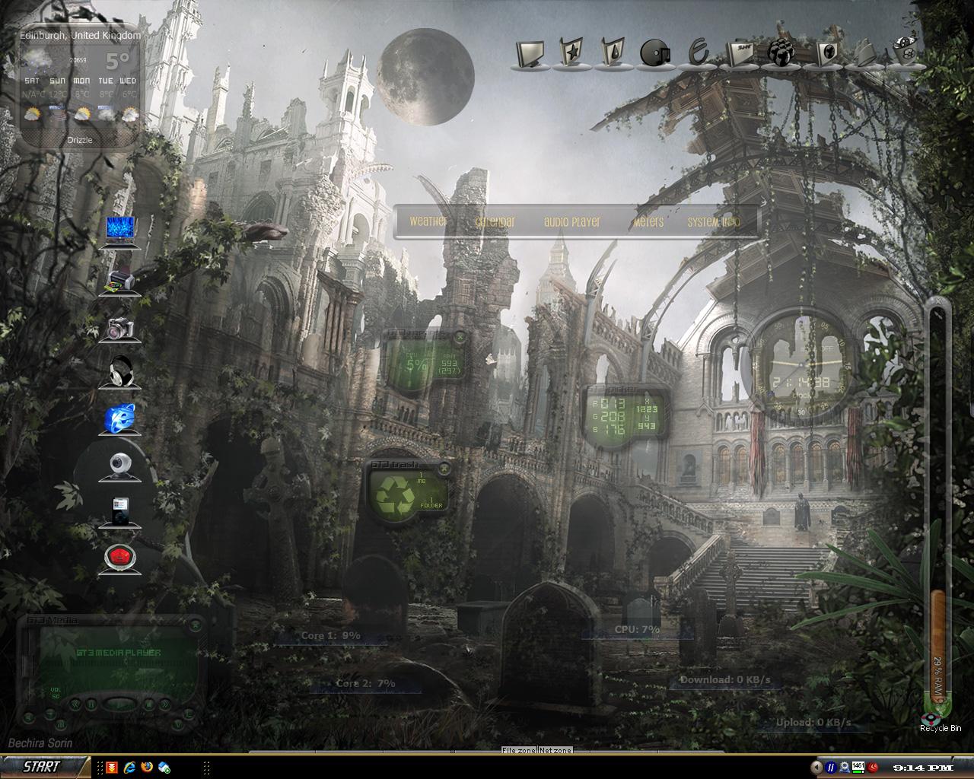Click the CPU: 7% meter

pyautogui.click(x=637, y=630)
